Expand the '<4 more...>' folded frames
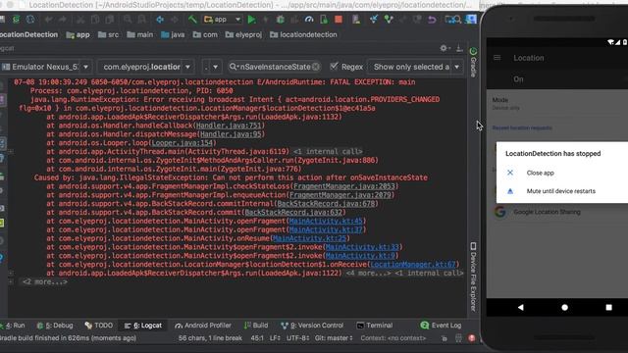 (x=368, y=274)
